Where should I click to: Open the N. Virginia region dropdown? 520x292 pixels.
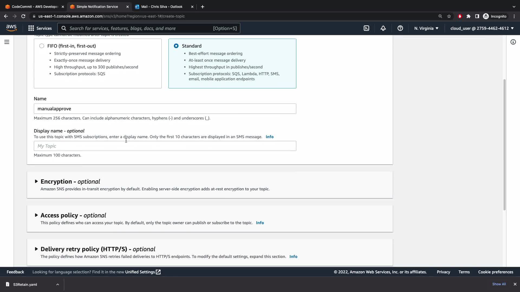coord(426,28)
